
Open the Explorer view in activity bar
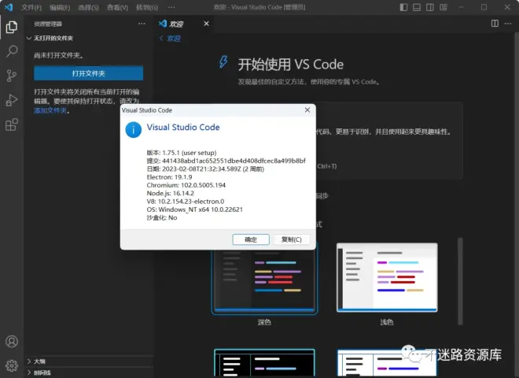[x=12, y=27]
